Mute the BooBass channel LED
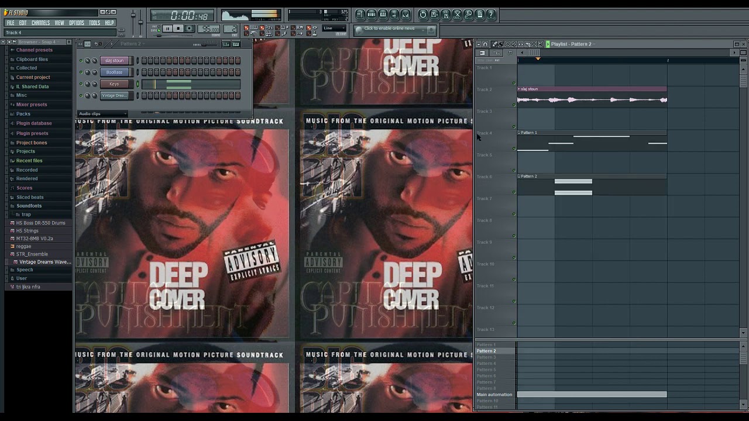The image size is (749, 421). [x=81, y=72]
